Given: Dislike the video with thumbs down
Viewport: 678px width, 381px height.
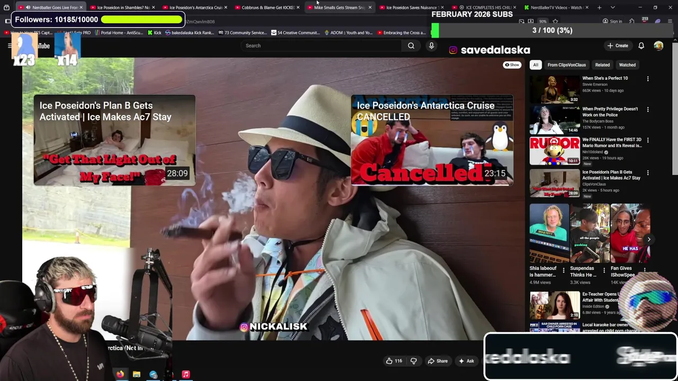Looking at the screenshot, I should click(x=414, y=361).
